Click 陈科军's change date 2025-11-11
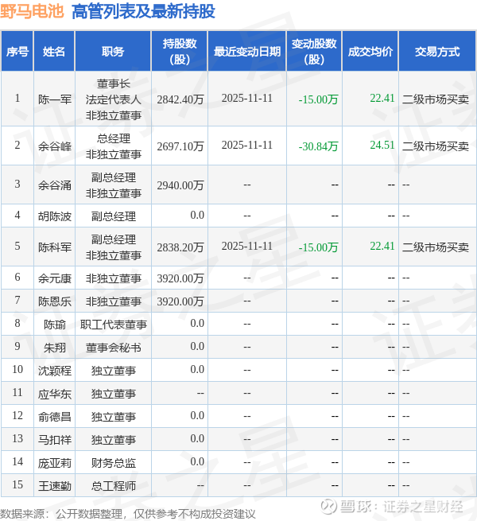The width and height of the screenshot is (477, 521). click(x=246, y=246)
